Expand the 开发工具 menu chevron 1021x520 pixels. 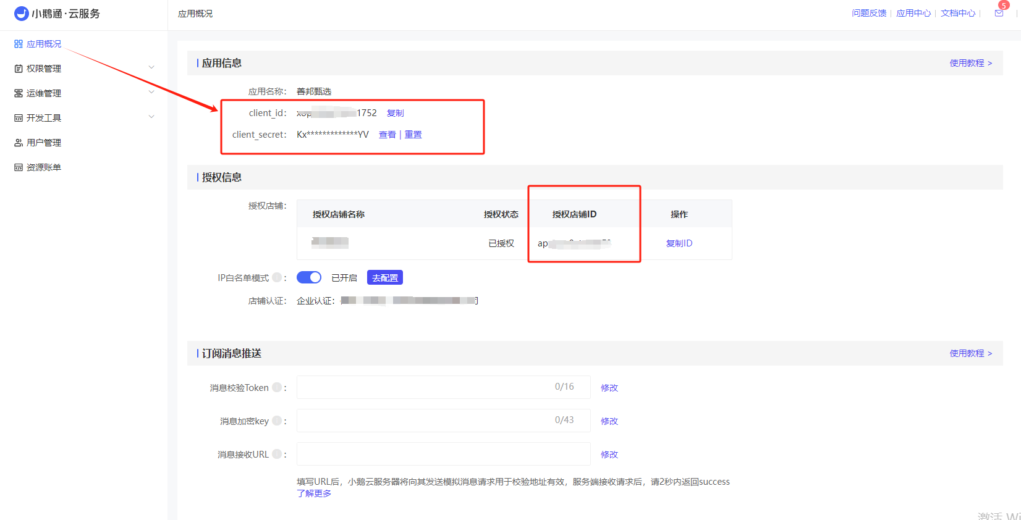coord(151,117)
